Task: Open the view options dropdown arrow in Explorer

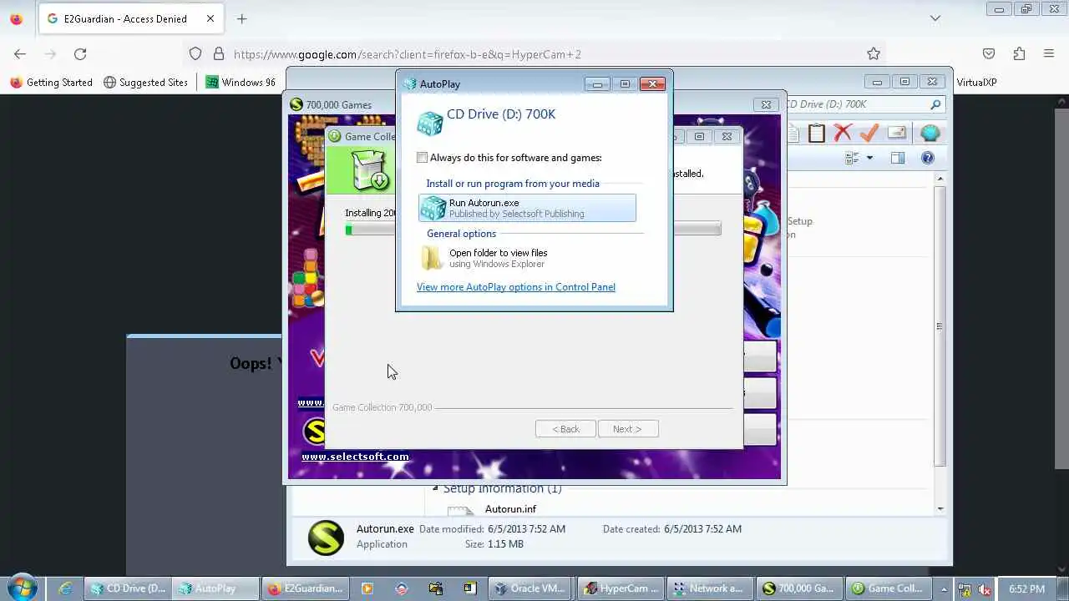Action: click(x=869, y=158)
